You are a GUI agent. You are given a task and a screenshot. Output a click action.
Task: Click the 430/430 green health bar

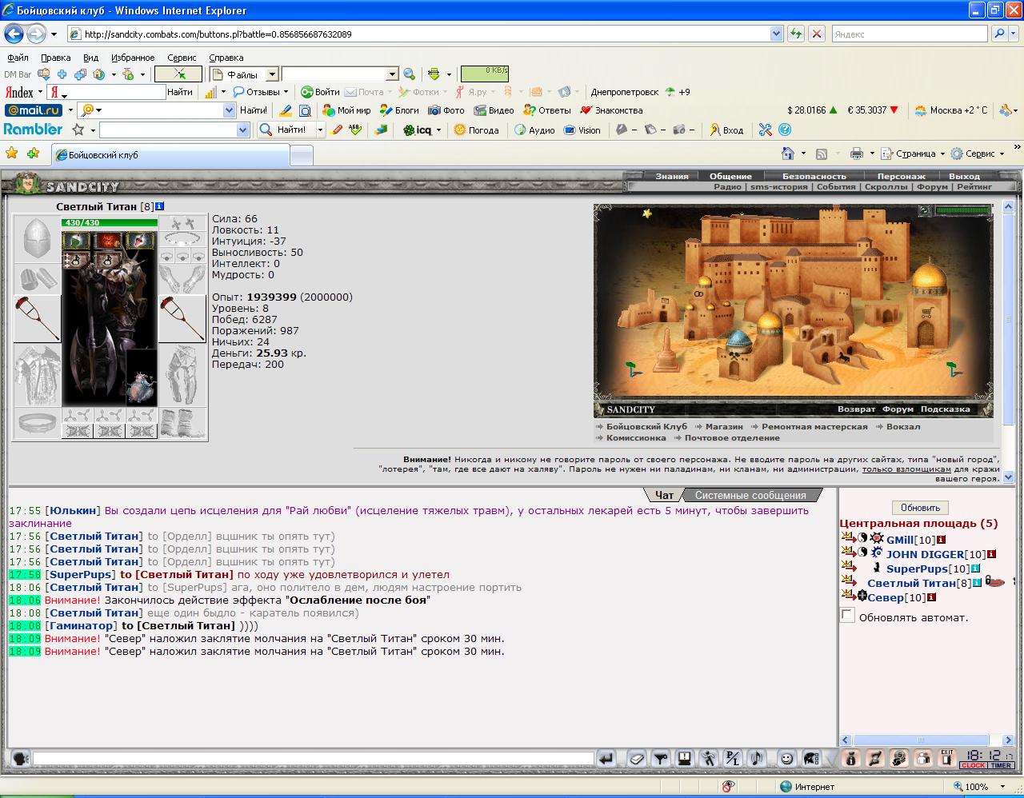click(110, 222)
